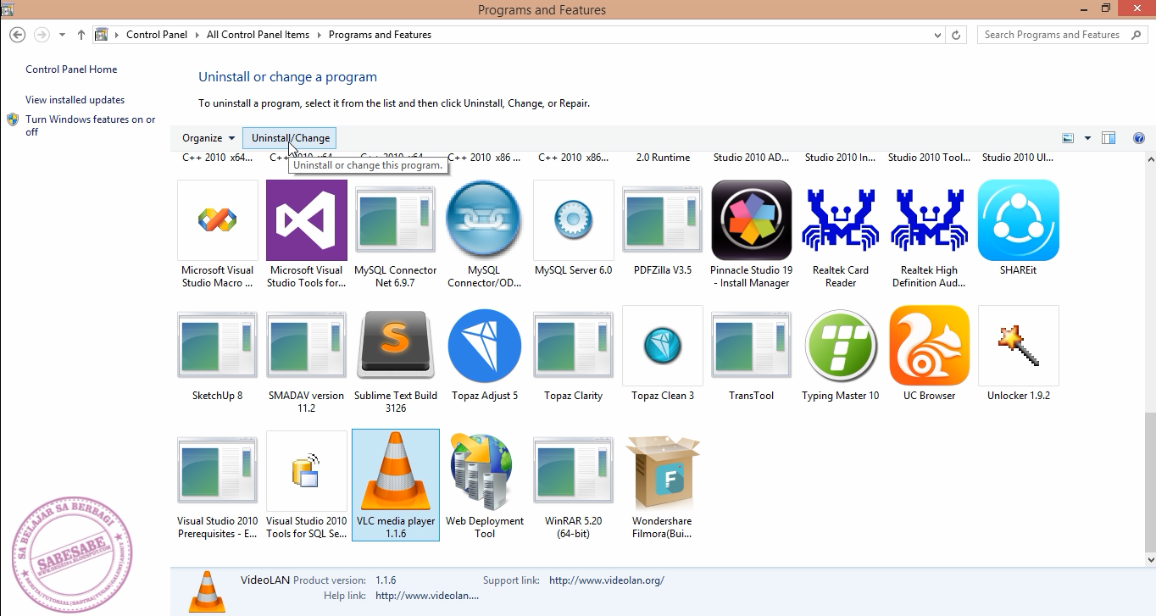Viewport: 1156px width, 616px height.
Task: Select the TransTool program icon
Action: (x=752, y=346)
